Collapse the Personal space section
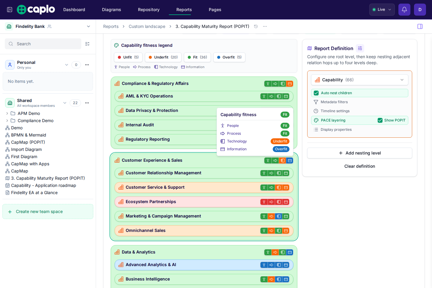Image resolution: width=432 pixels, height=288 pixels. click(x=67, y=65)
